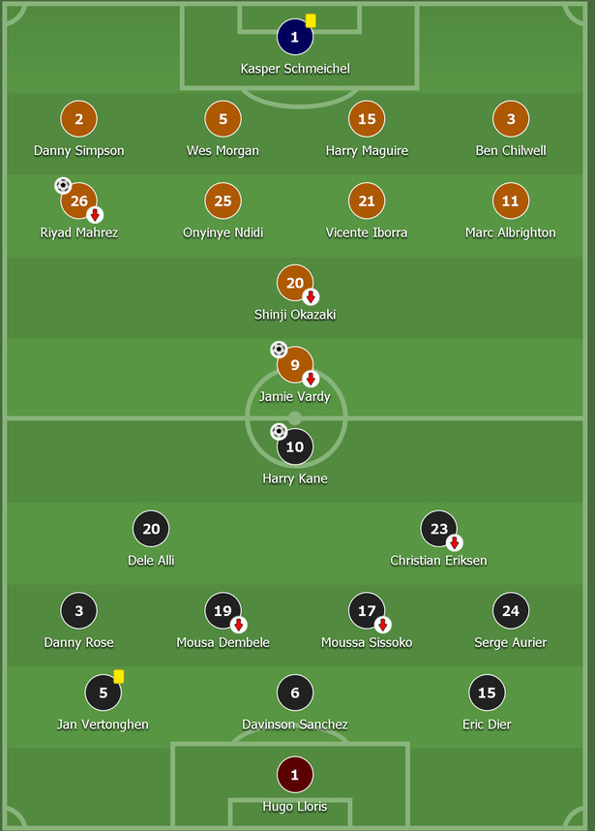
Task: Click the goal ball icon on Jamie Vardy
Action: coord(279,350)
